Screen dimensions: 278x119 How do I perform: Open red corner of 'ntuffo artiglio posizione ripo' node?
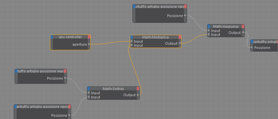[185, 7]
